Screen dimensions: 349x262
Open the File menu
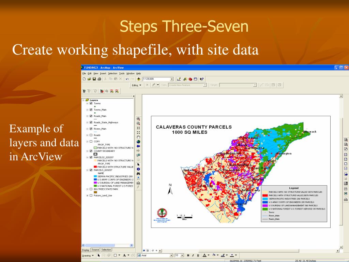(84, 74)
